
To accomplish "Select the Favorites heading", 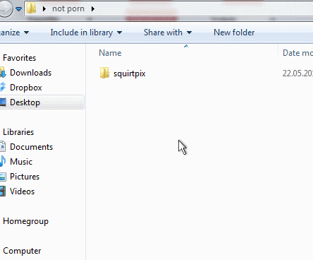I will pos(19,58).
